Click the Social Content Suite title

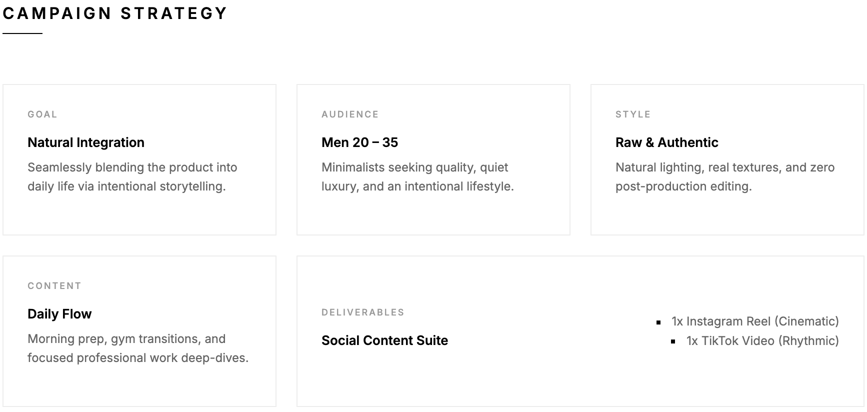tap(384, 340)
